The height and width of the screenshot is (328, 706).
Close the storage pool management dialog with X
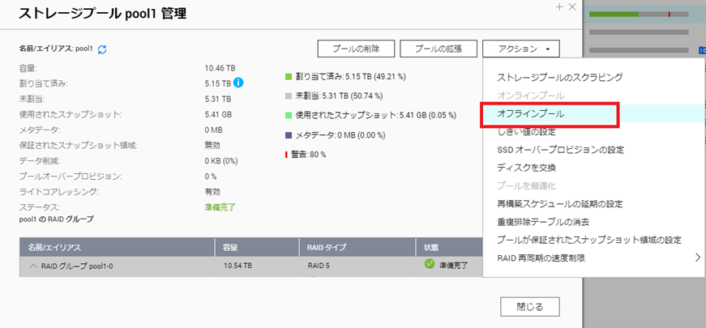point(572,6)
